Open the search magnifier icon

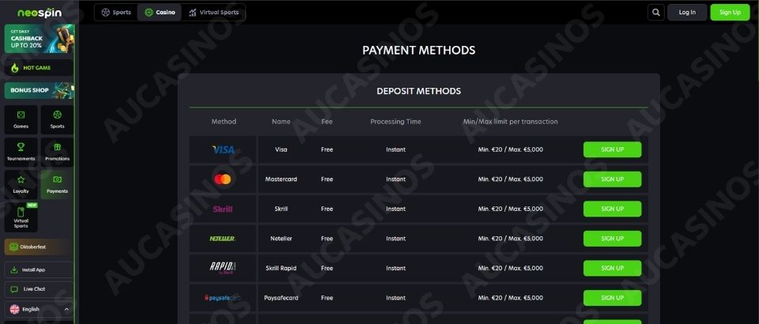(x=656, y=13)
